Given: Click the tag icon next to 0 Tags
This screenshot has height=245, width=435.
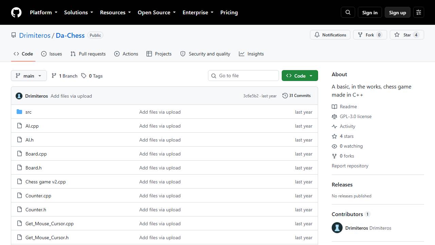Looking at the screenshot, I should (84, 76).
